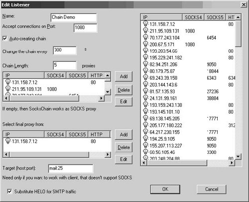Click left arrow of final proxy list scrollbar

6,155
